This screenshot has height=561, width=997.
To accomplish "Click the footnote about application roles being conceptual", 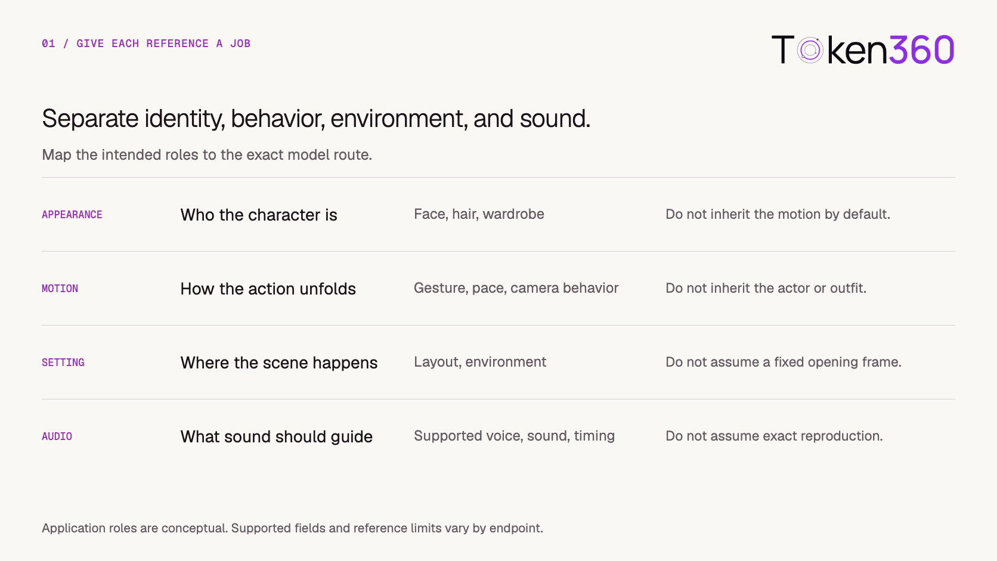I will [x=292, y=528].
